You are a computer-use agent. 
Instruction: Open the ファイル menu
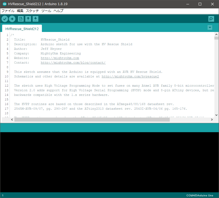(x=8, y=11)
